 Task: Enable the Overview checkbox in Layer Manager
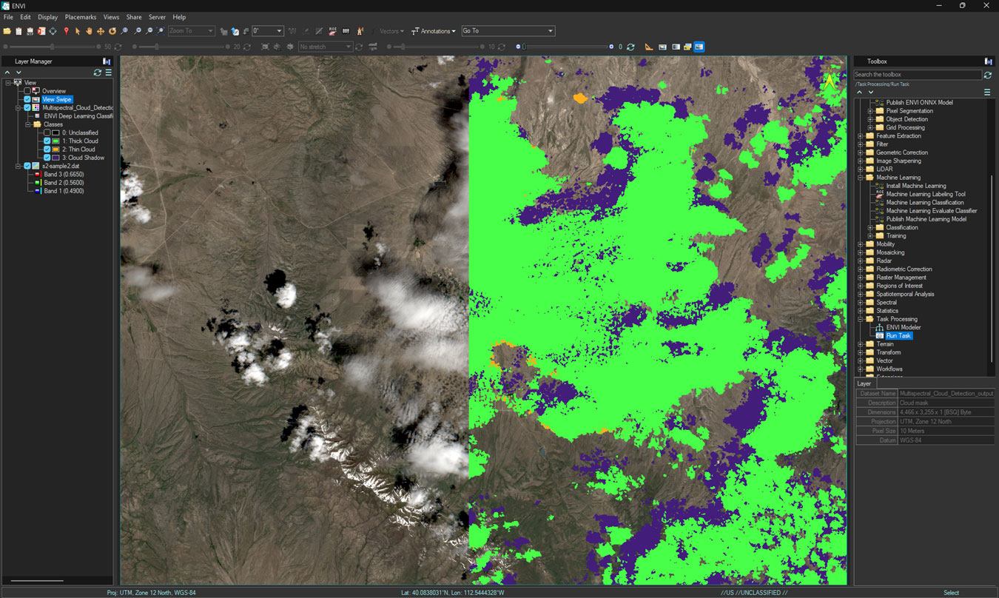coord(27,90)
